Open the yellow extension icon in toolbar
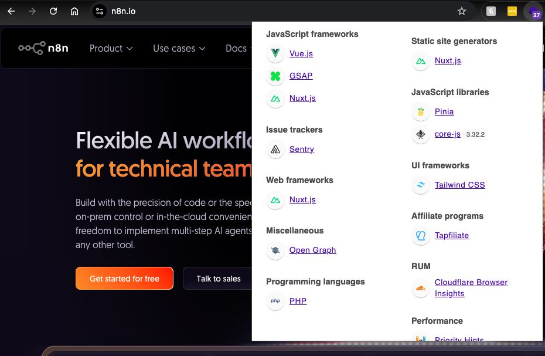 point(512,11)
